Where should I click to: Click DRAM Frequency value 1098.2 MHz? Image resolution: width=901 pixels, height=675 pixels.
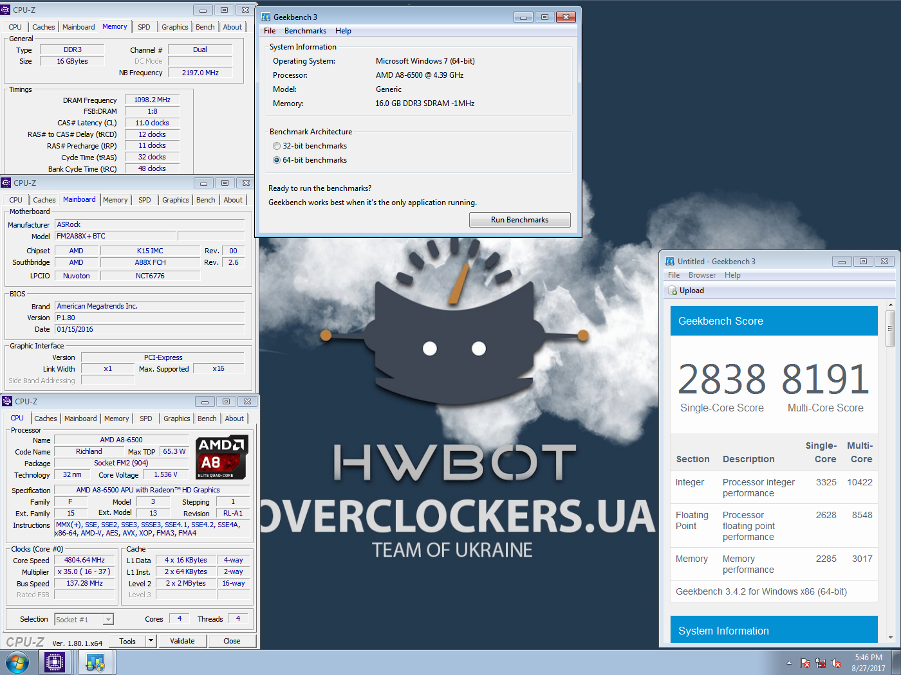pos(152,100)
